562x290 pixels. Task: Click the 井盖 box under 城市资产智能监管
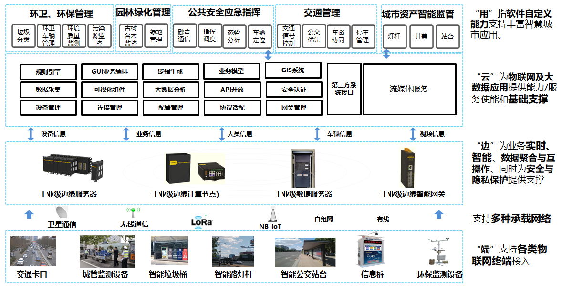[421, 36]
